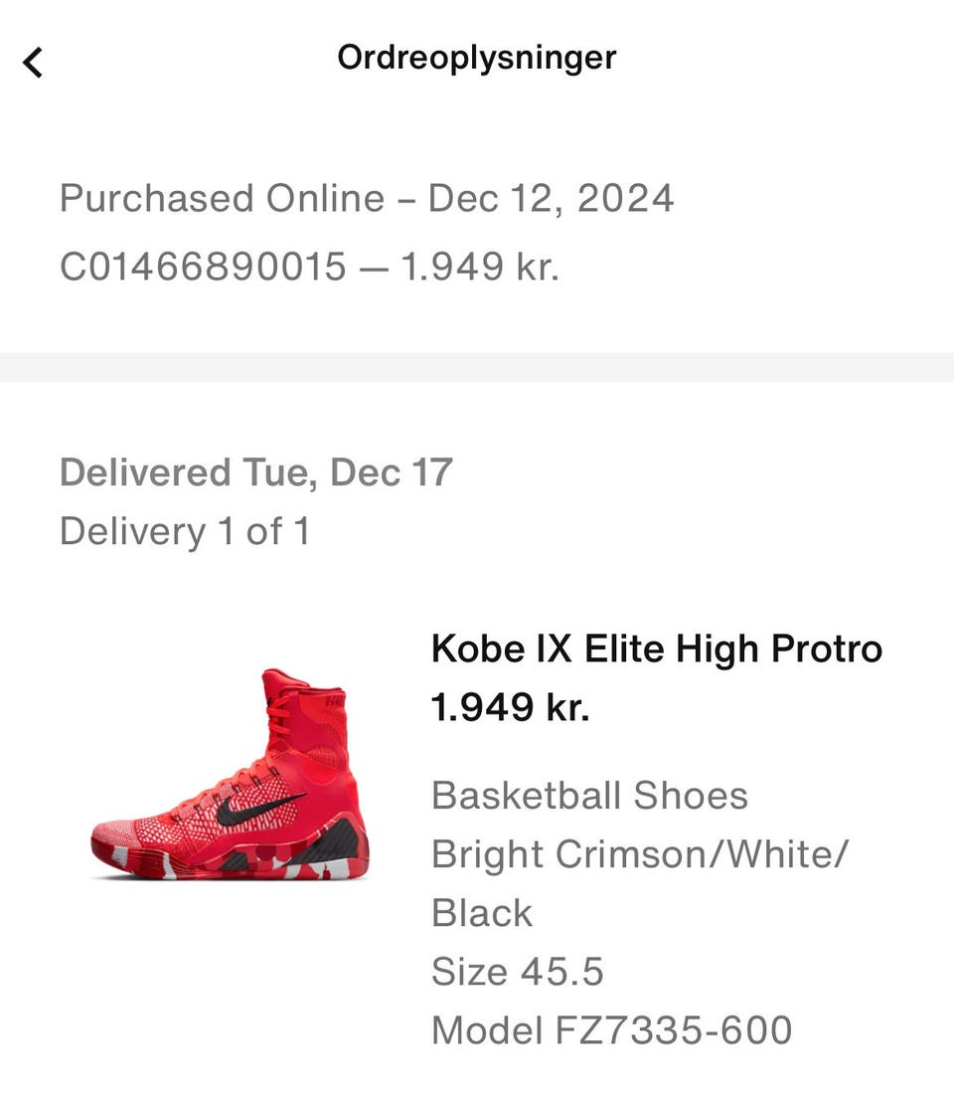Go back using the left chevron
Viewport: 954px width, 1109px height.
click(x=33, y=63)
